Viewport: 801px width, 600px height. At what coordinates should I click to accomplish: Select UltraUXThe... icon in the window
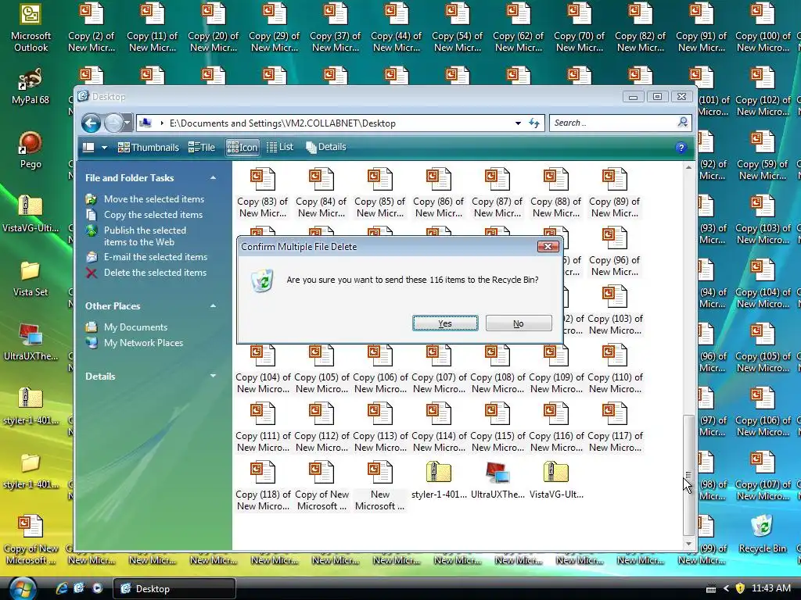tap(497, 480)
